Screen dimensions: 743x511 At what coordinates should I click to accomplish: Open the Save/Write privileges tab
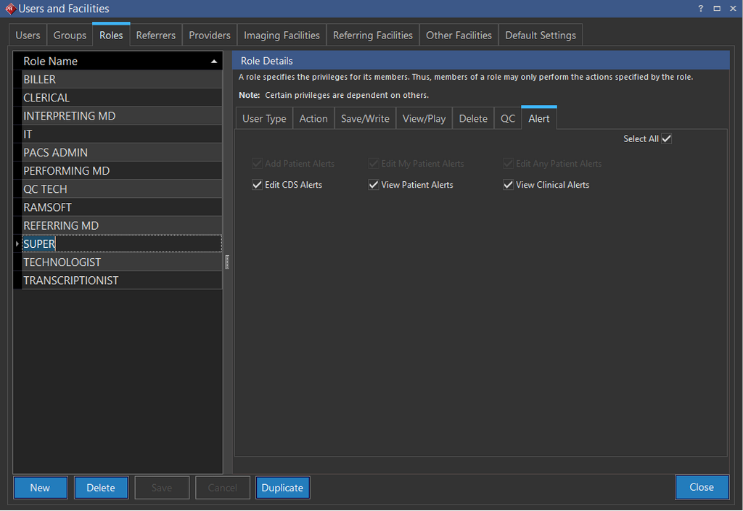coord(365,118)
